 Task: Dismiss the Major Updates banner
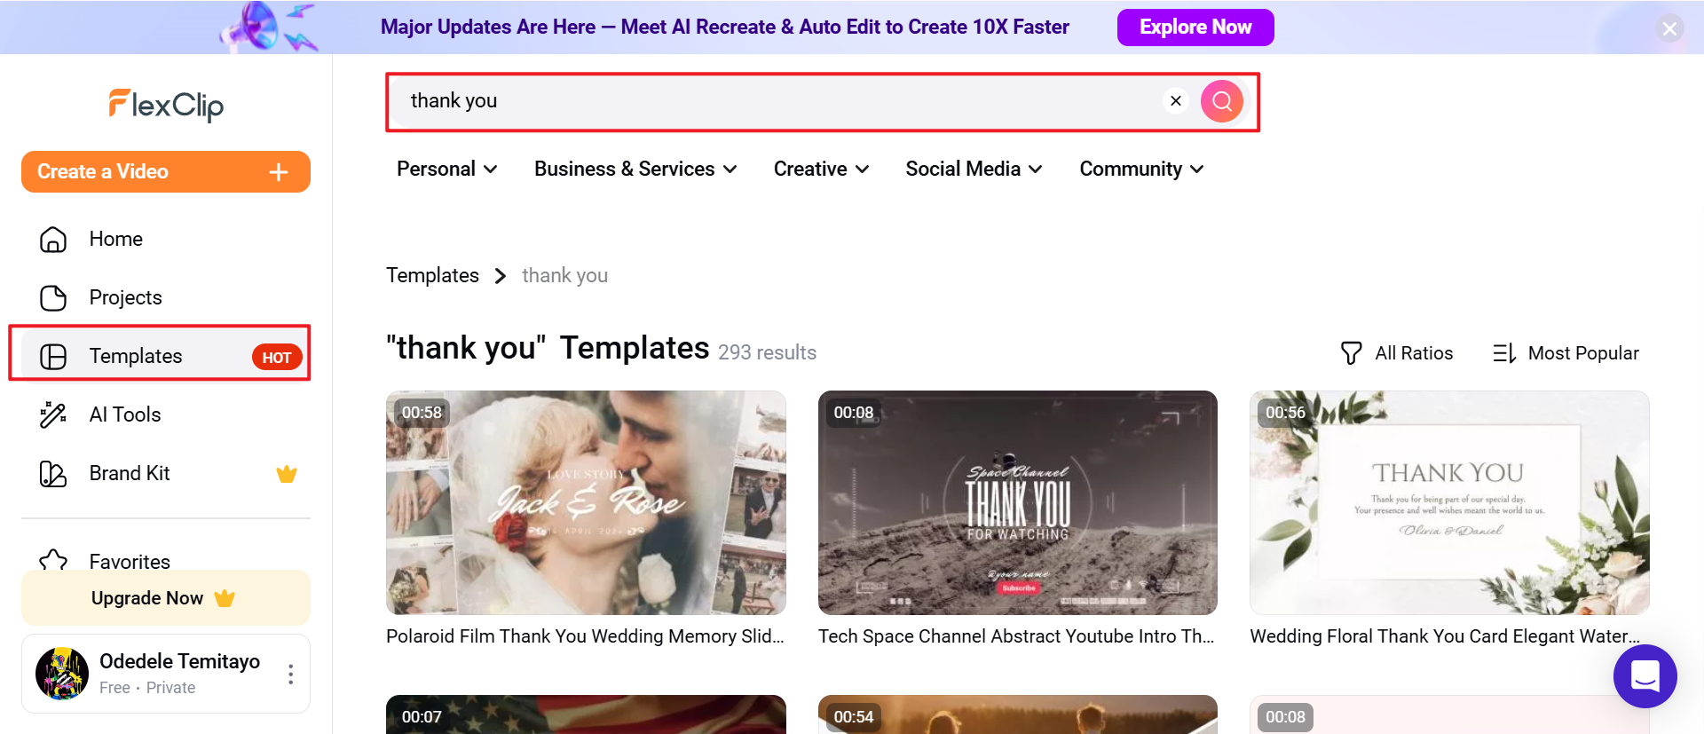(1669, 28)
